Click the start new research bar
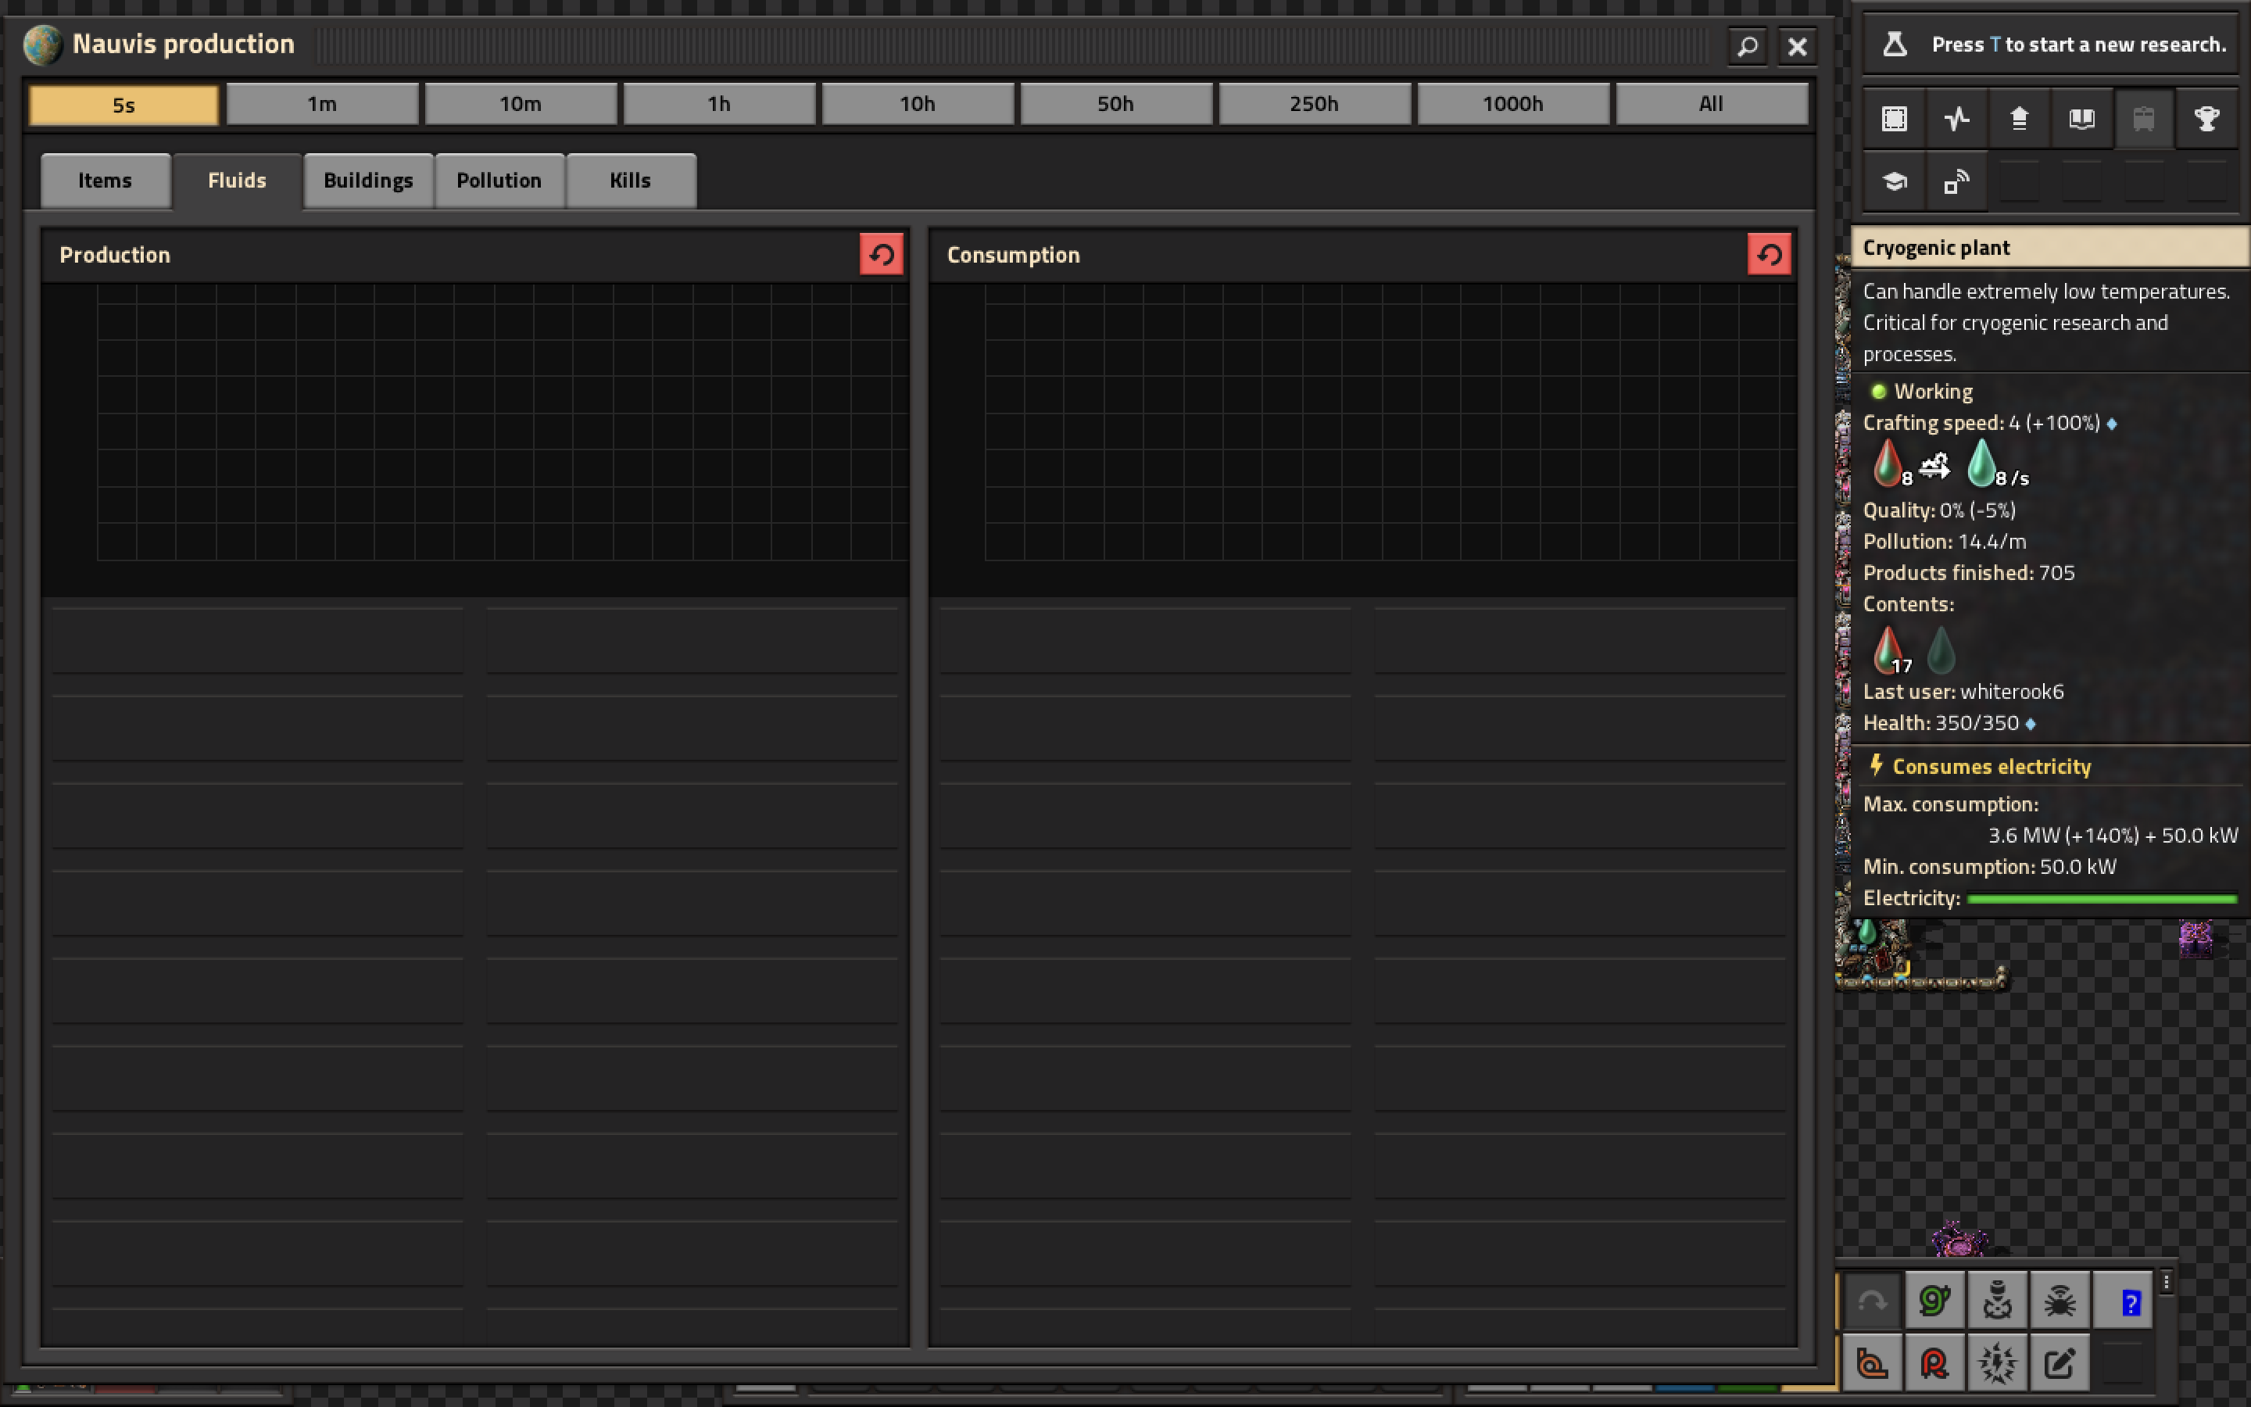2251x1407 pixels. (x=2051, y=45)
